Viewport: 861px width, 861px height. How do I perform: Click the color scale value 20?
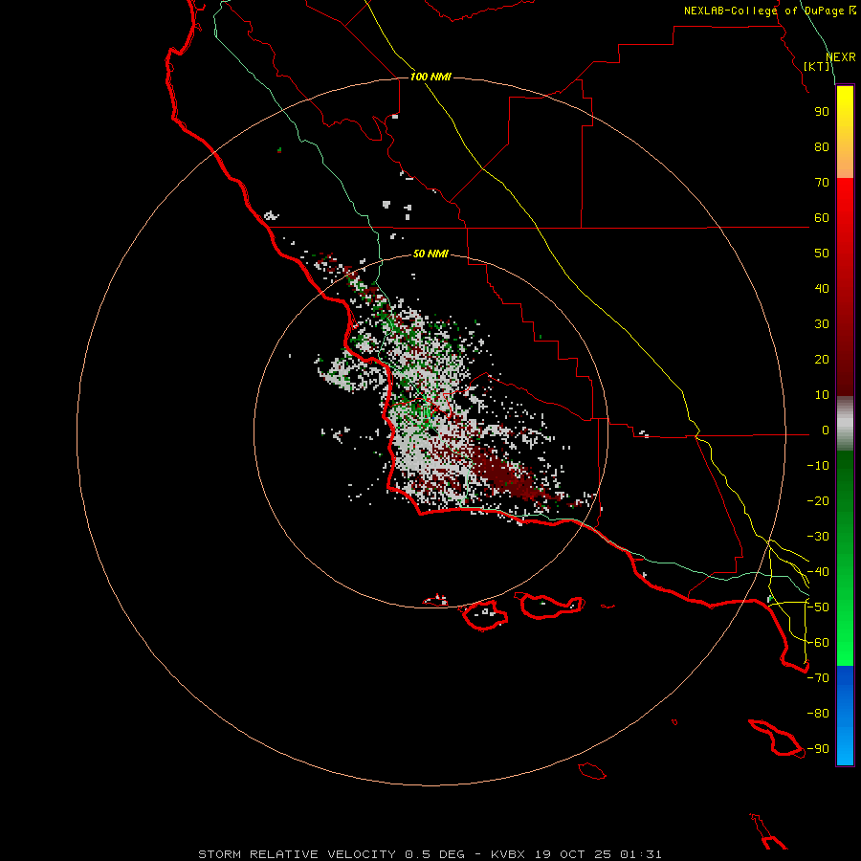(822, 359)
